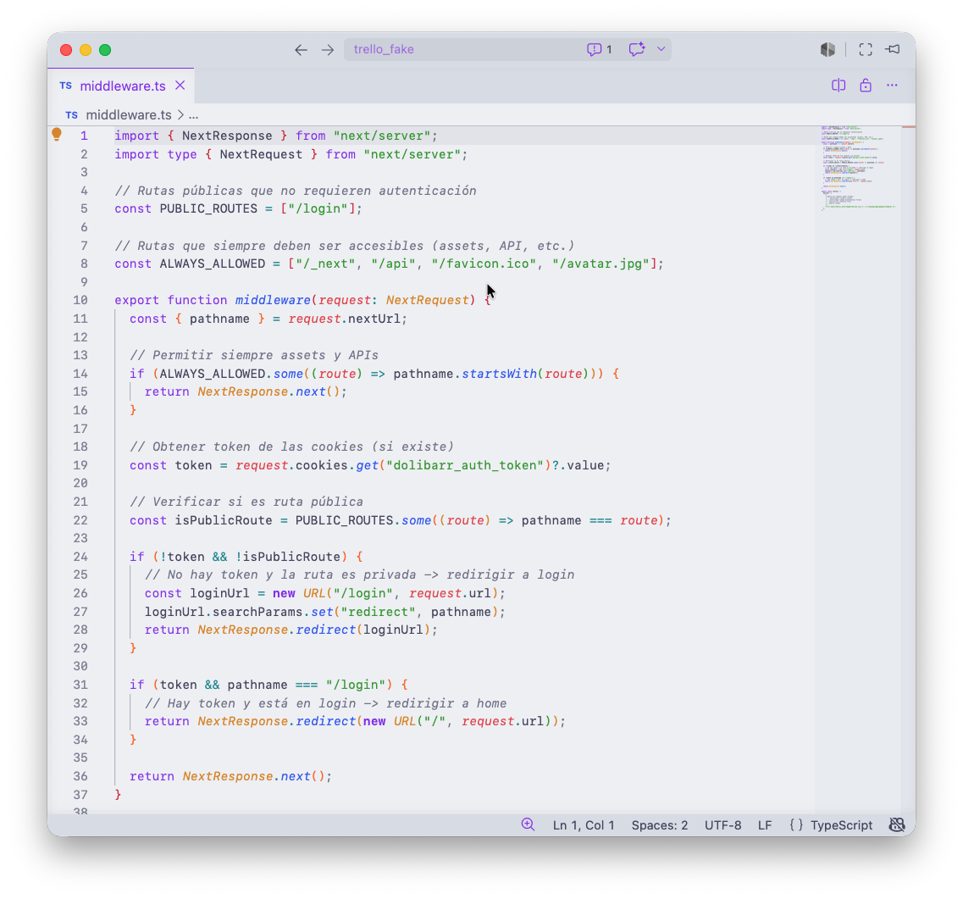This screenshot has height=899, width=963.
Task: Click Ln 1, Col 1 in status bar
Action: [584, 825]
